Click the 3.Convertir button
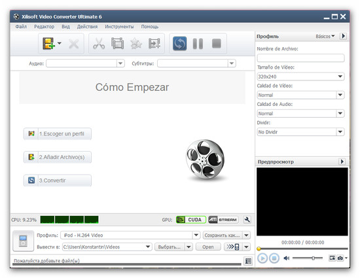Viewport: 360px width, 278px height. 58,181
